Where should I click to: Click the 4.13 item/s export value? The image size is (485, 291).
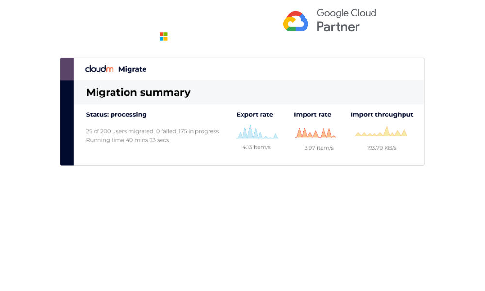(256, 147)
